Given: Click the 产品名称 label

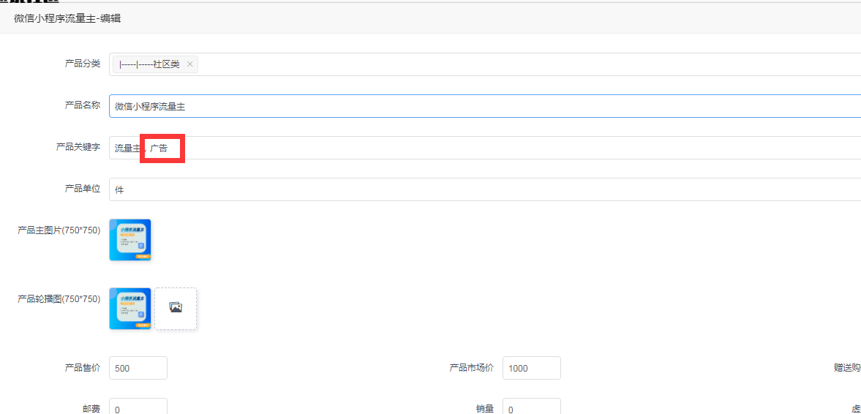Looking at the screenshot, I should pos(83,105).
